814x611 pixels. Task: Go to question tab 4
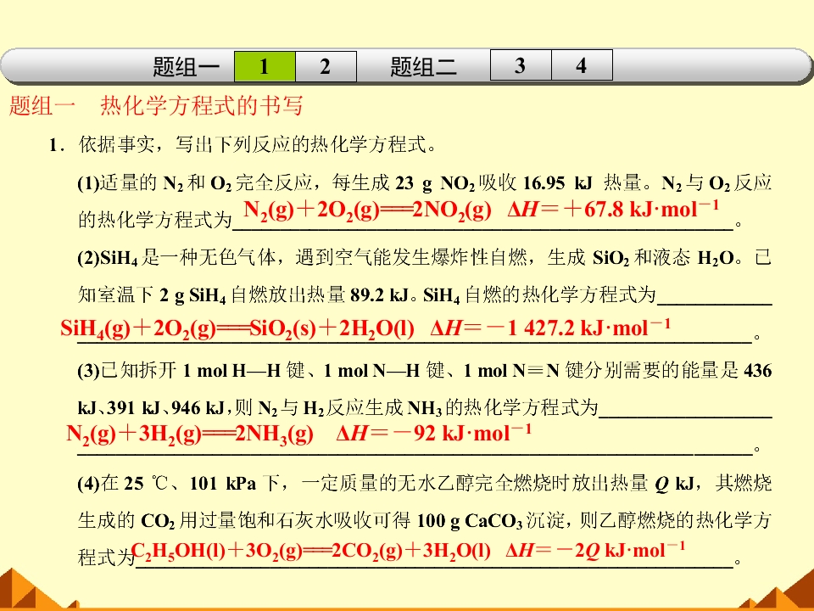582,65
